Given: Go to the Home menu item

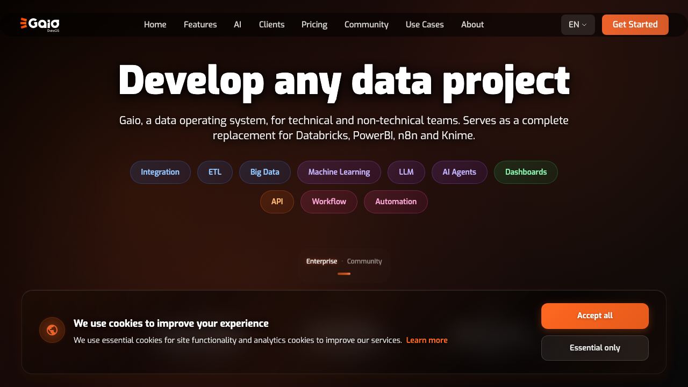Looking at the screenshot, I should click(x=155, y=25).
